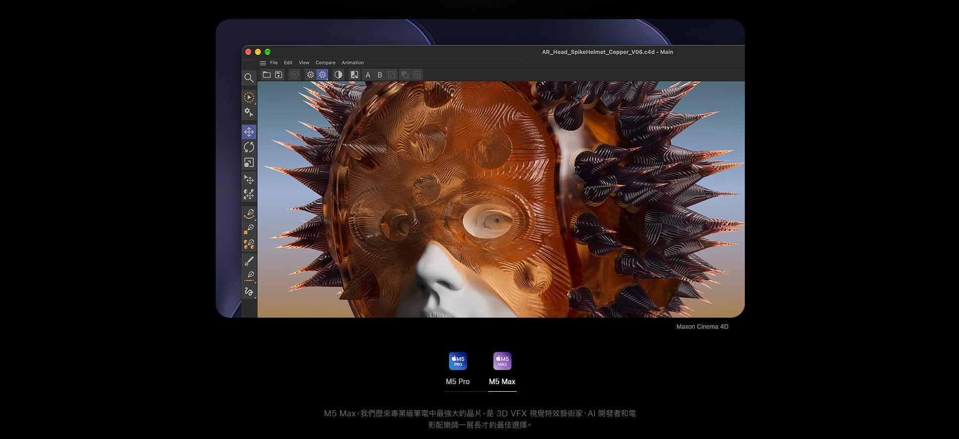Save picture using the disk icon
Image resolution: width=959 pixels, height=439 pixels.
coord(278,75)
